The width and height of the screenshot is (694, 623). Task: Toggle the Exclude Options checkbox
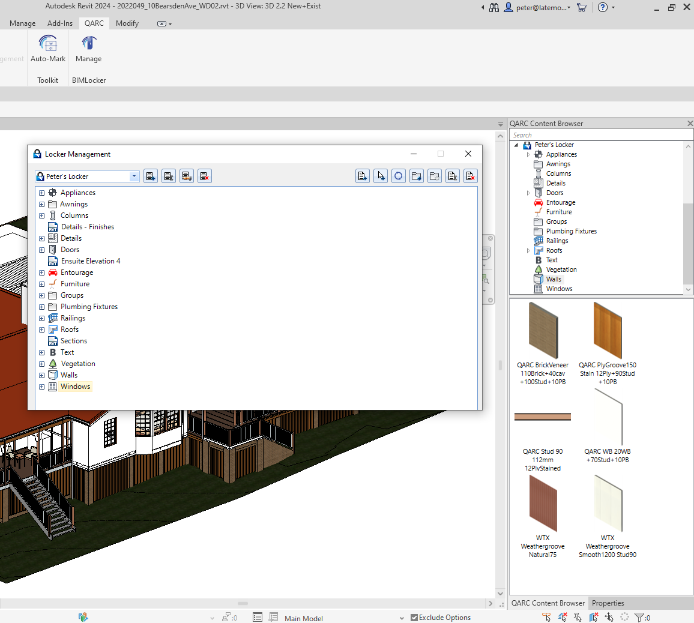pyautogui.click(x=414, y=618)
